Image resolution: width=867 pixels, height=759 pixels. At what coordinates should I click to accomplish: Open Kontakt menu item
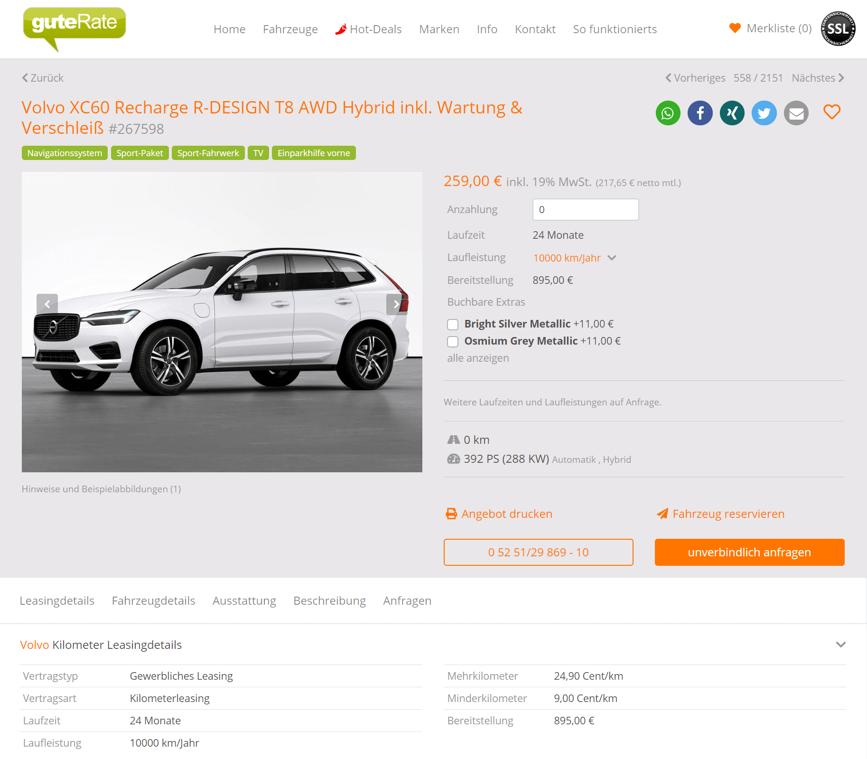tap(535, 29)
